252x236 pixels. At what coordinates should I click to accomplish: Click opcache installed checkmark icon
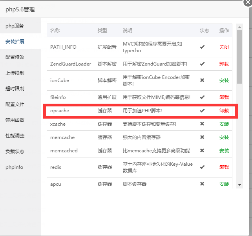202,110
